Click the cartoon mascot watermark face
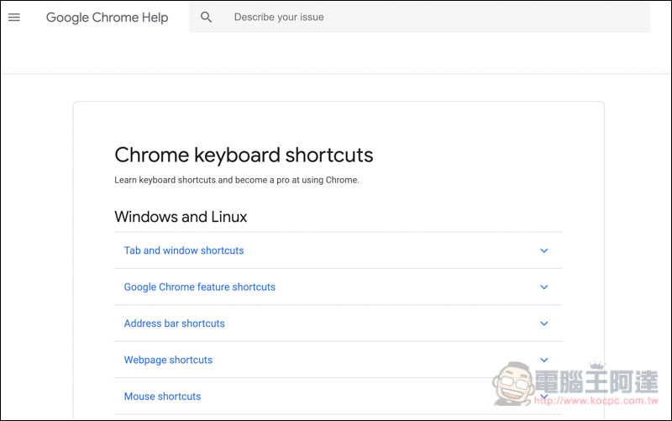 [513, 383]
